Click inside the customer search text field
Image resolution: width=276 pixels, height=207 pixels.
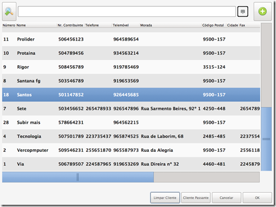click(x=127, y=12)
